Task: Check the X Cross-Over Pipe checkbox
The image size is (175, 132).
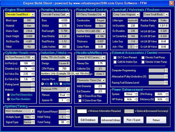Action: click(x=80, y=100)
